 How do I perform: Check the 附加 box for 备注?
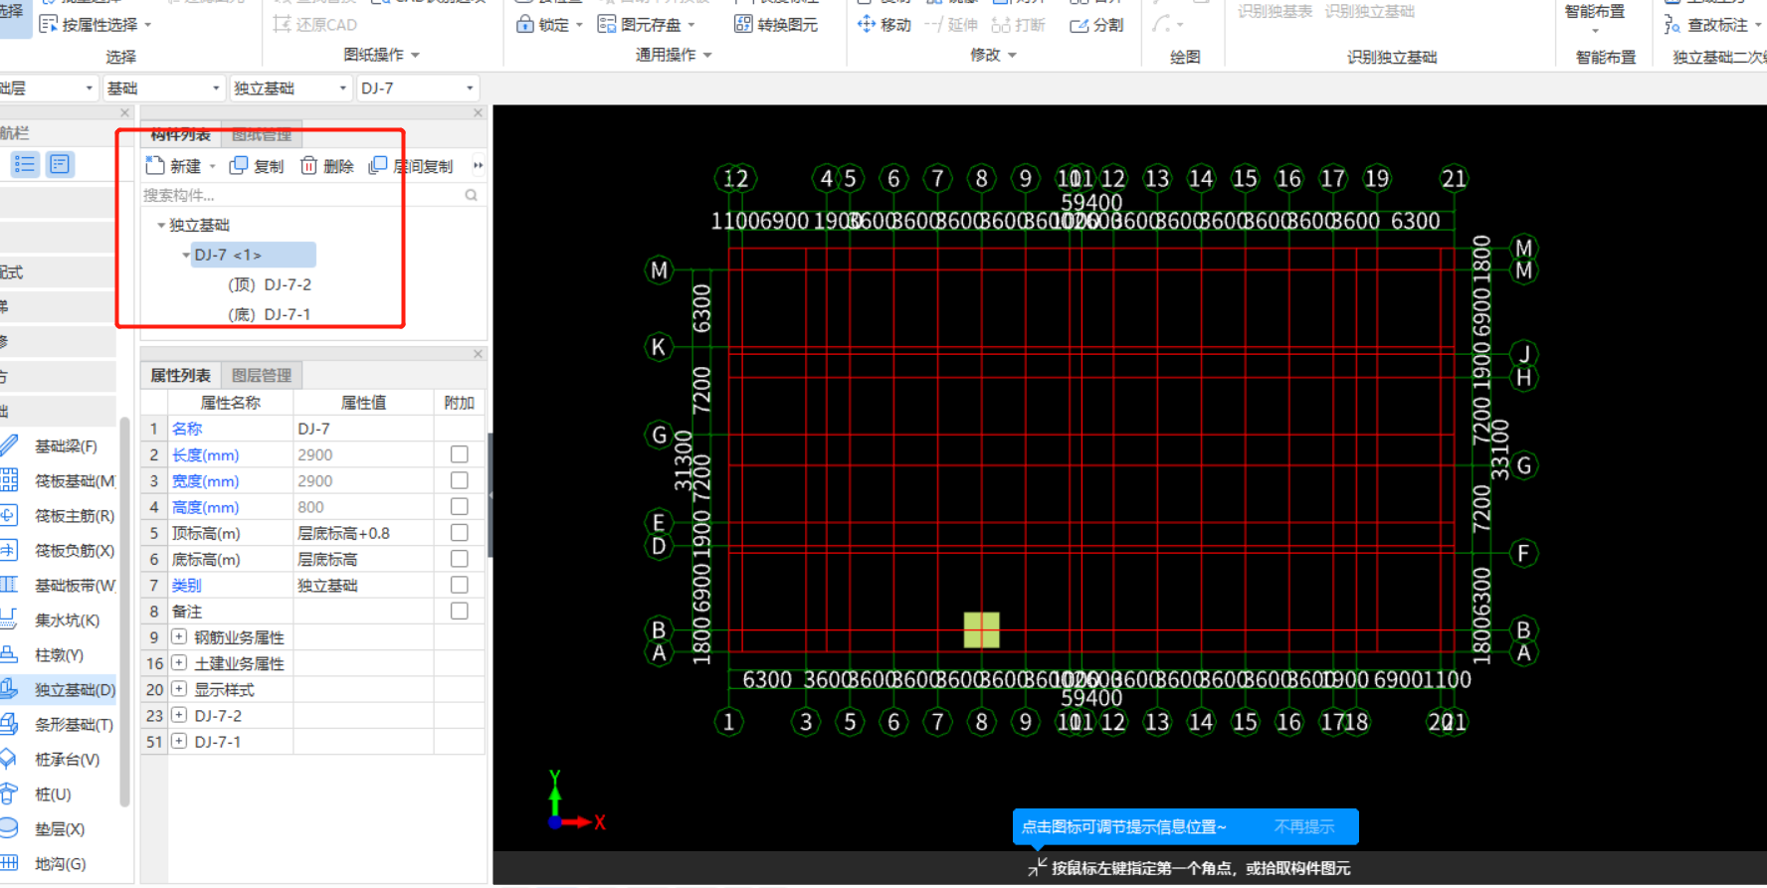[x=459, y=611]
